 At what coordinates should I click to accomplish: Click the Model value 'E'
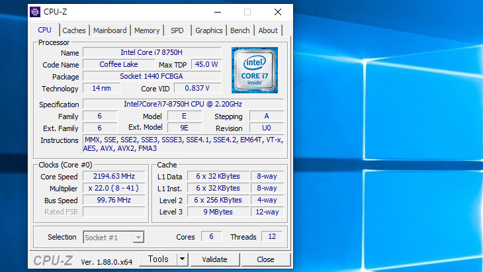(185, 116)
